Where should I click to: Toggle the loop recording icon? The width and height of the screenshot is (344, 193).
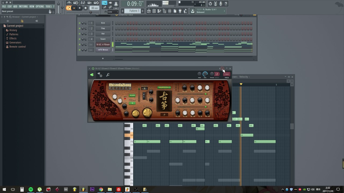coord(96,3)
